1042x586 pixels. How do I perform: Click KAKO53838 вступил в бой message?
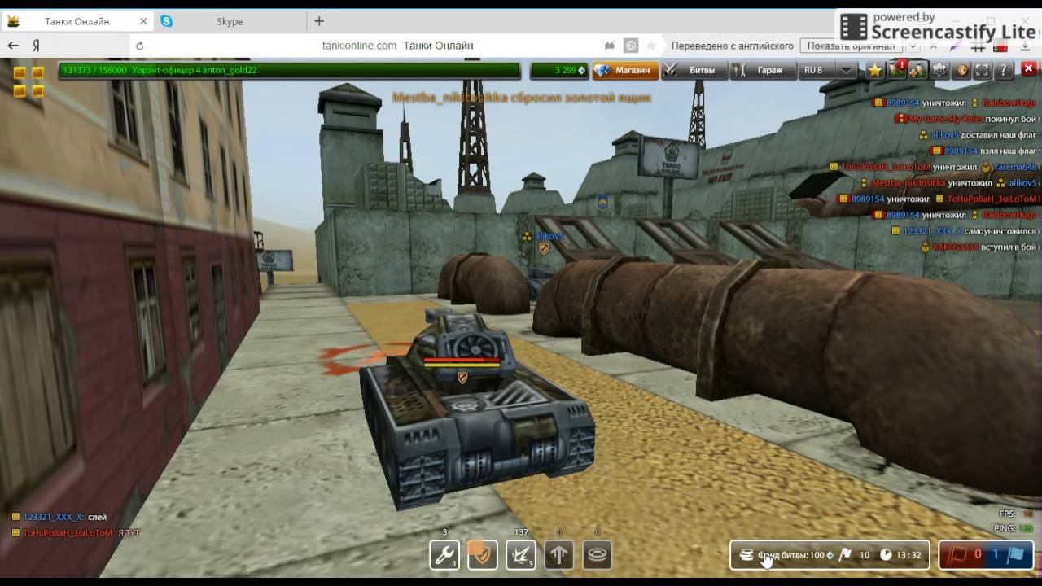tap(980, 247)
